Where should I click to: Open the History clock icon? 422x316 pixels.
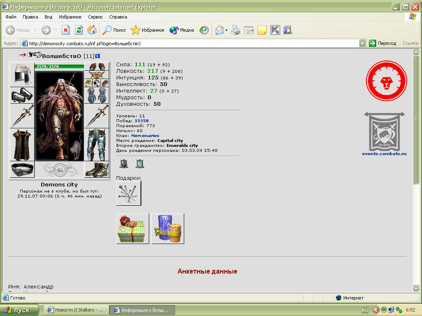(x=204, y=30)
